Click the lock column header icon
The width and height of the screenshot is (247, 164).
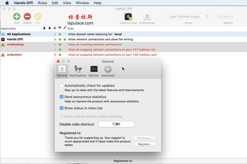pos(49,28)
